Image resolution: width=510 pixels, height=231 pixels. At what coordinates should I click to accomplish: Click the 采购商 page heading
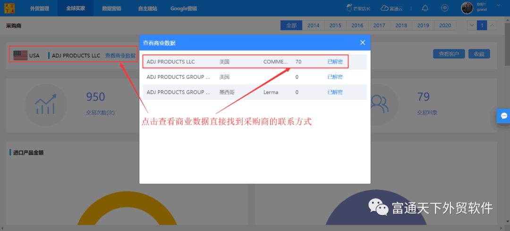[x=14, y=26]
